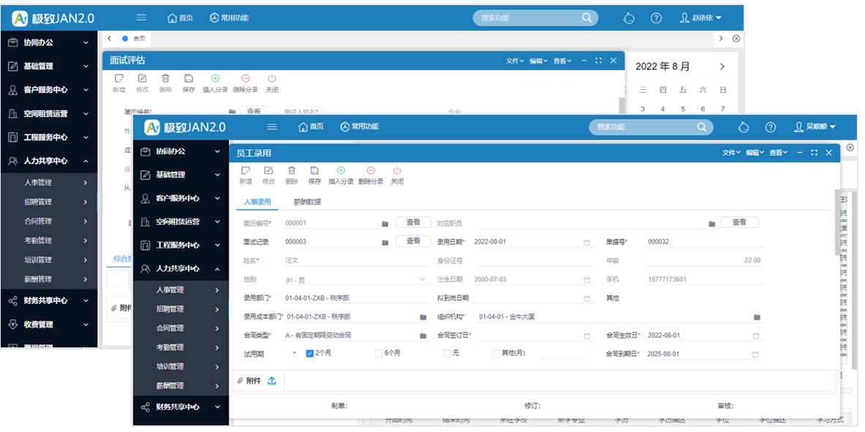
Task: Click 查看 button beside 对应职员 field
Action: click(739, 222)
